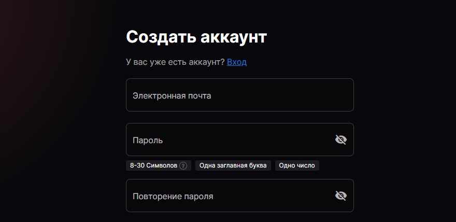456x222 pixels.
Task: Focus the Электронная почта input field
Action: (239, 95)
